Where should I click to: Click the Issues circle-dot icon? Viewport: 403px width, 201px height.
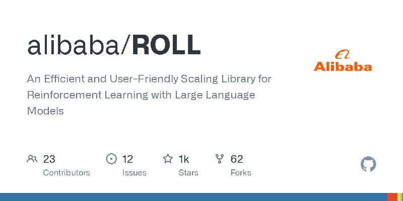[111, 159]
